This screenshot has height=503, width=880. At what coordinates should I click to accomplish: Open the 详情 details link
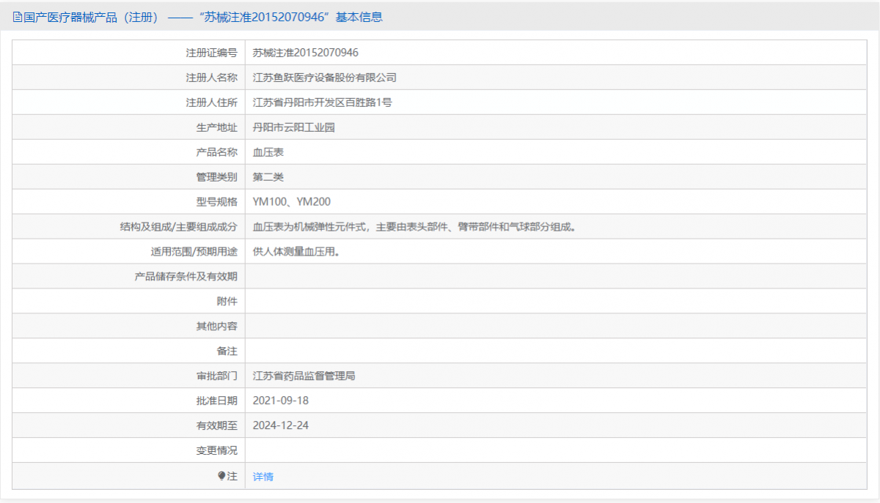tap(263, 477)
